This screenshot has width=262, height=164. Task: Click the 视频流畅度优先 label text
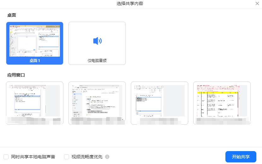pyautogui.click(x=87, y=157)
